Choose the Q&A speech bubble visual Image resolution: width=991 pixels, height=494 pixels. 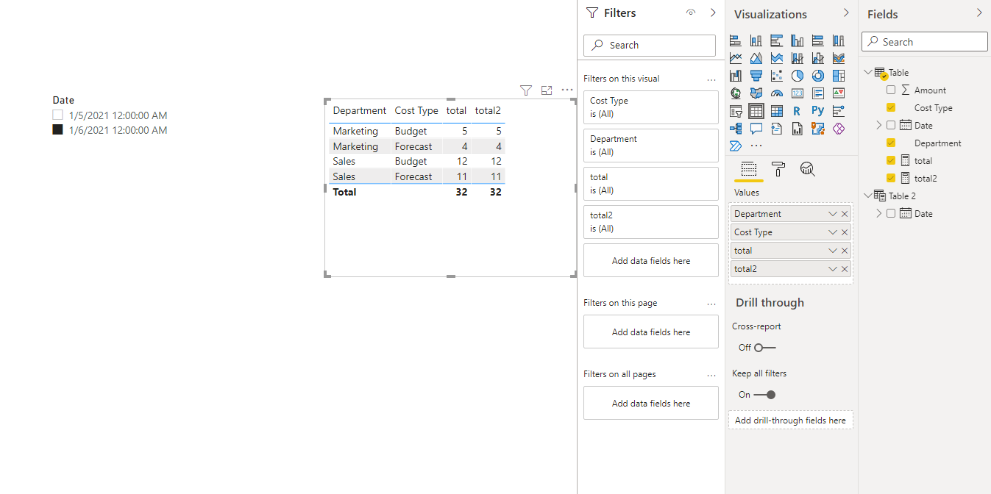click(x=756, y=129)
